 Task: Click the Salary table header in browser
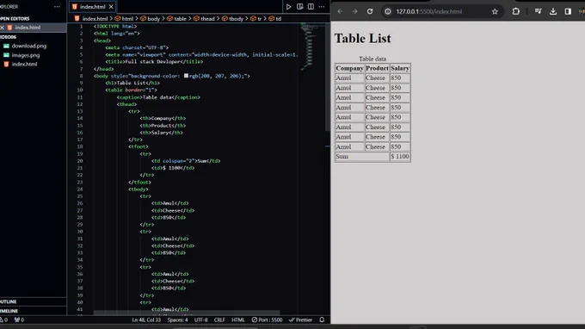tap(400, 68)
